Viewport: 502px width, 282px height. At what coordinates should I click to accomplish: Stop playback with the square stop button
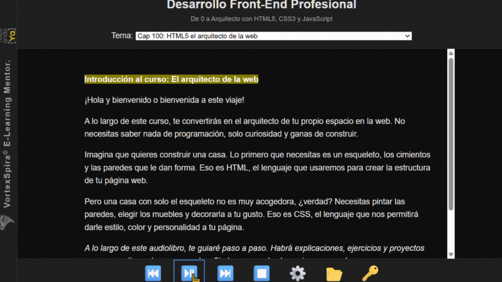(261, 274)
